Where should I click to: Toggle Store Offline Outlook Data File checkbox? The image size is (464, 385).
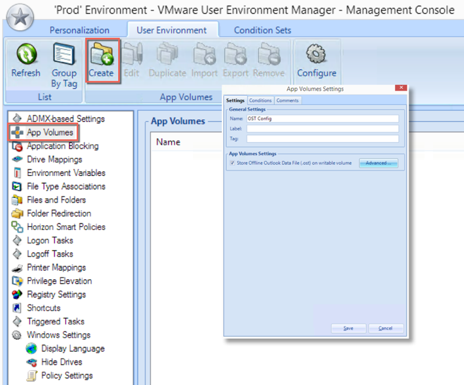pyautogui.click(x=232, y=163)
